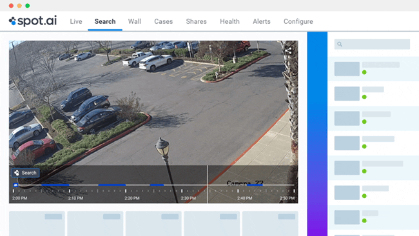
Task: Select the Search tab
Action: coord(105,21)
